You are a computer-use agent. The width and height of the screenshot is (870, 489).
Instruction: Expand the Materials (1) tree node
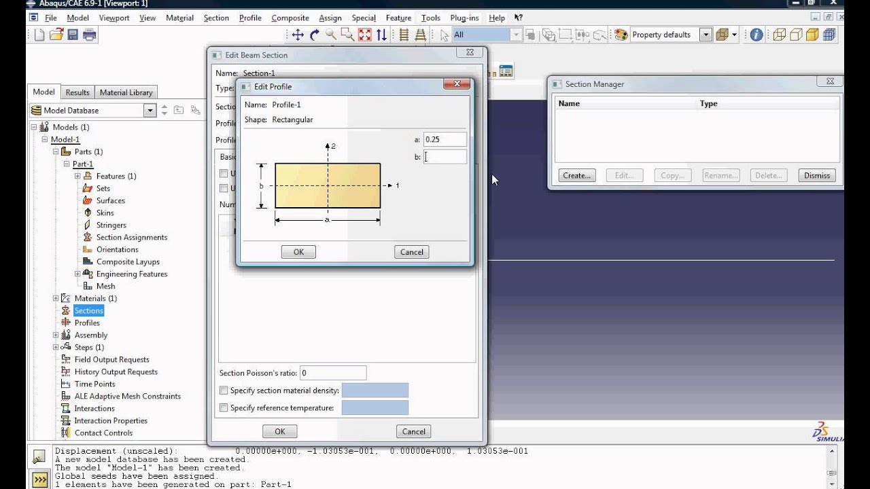tap(56, 298)
